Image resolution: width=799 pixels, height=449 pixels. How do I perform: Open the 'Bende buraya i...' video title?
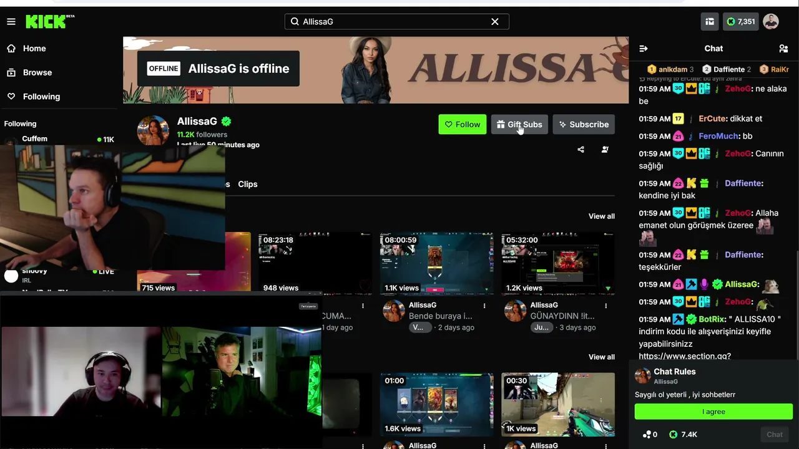click(441, 316)
